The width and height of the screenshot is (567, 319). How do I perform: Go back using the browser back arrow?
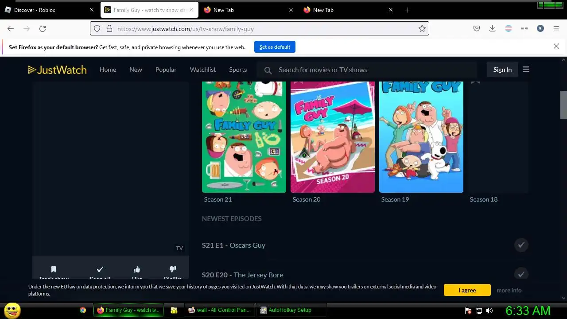coord(11,28)
